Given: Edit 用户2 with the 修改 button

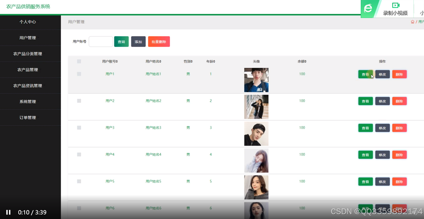Looking at the screenshot, I should tap(383, 101).
